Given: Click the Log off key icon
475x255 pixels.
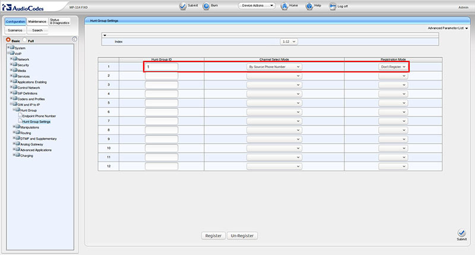Looking at the screenshot, I should (332, 6).
